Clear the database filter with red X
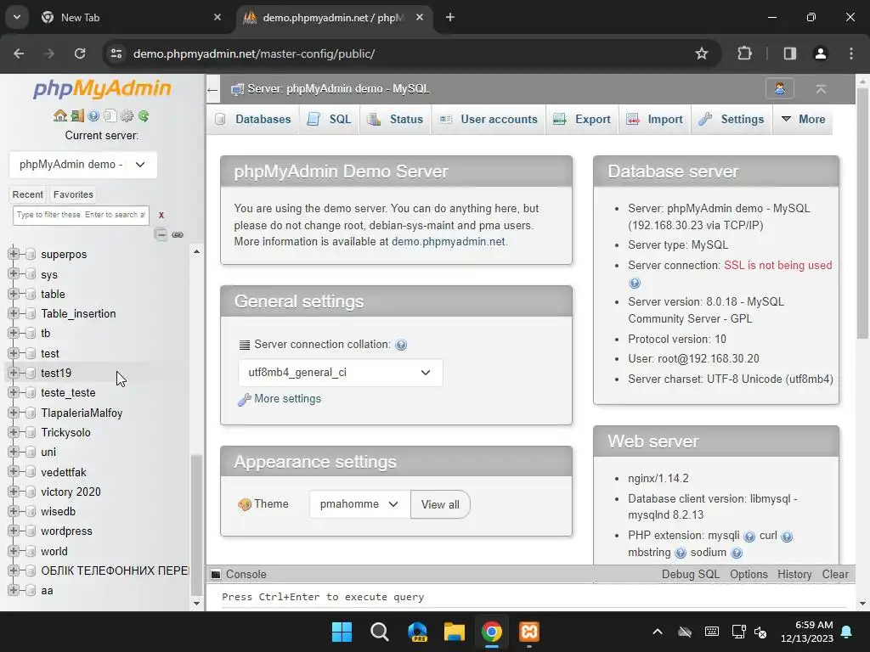The height and width of the screenshot is (652, 870). point(161,215)
